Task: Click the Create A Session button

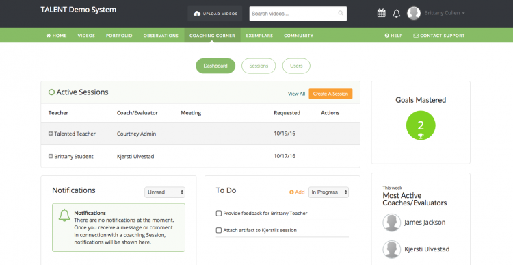Action: (x=330, y=94)
